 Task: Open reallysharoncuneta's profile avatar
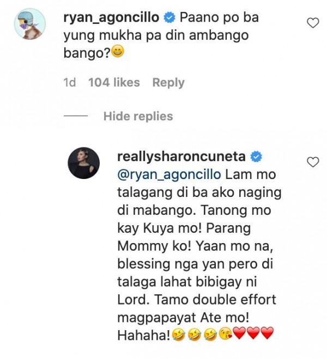pos(83,163)
